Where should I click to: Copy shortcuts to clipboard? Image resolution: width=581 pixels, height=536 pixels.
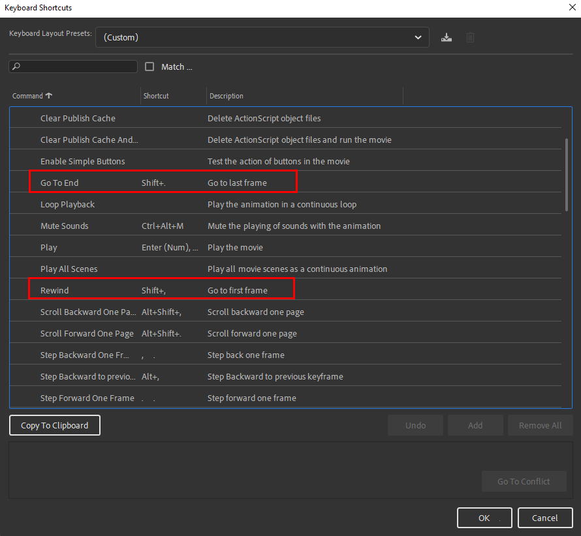coord(54,424)
